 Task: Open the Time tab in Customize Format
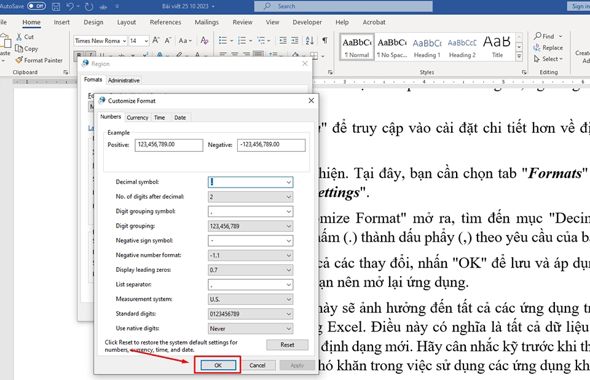coord(160,117)
